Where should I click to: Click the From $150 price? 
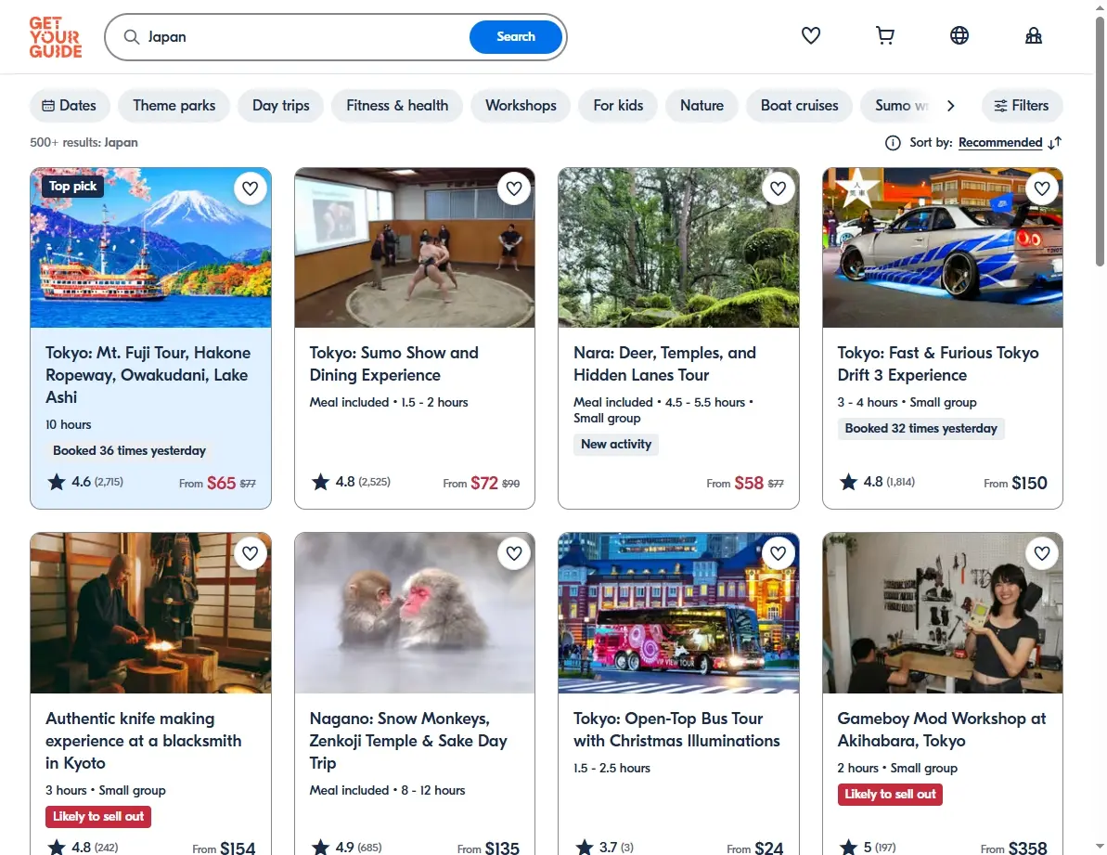tap(1015, 483)
